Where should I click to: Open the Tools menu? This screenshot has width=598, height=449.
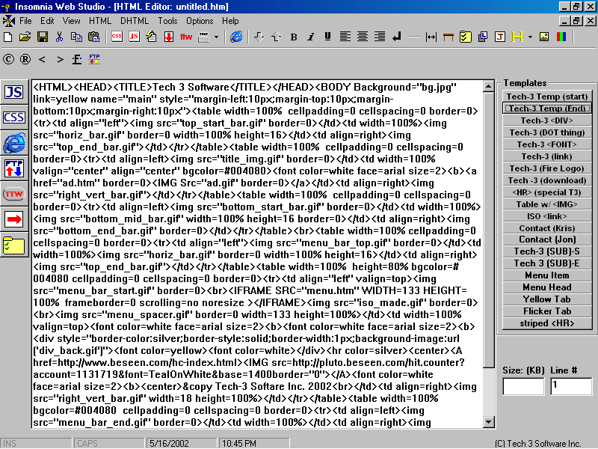point(167,21)
